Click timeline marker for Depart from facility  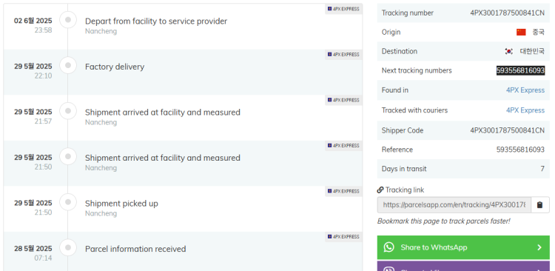68,19
